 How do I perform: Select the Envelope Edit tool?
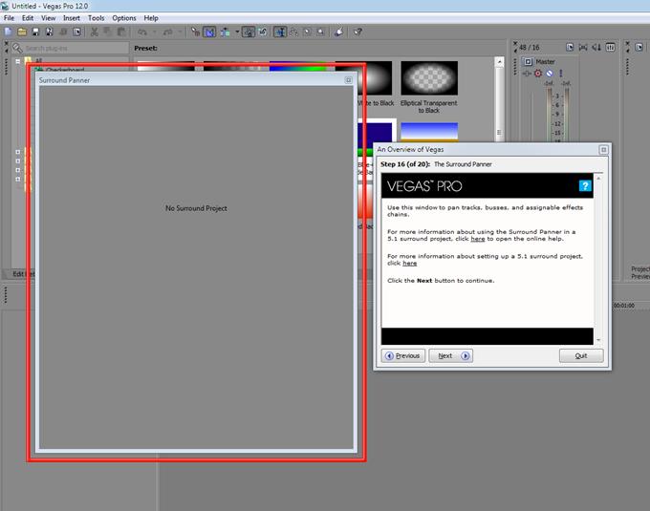coord(293,32)
